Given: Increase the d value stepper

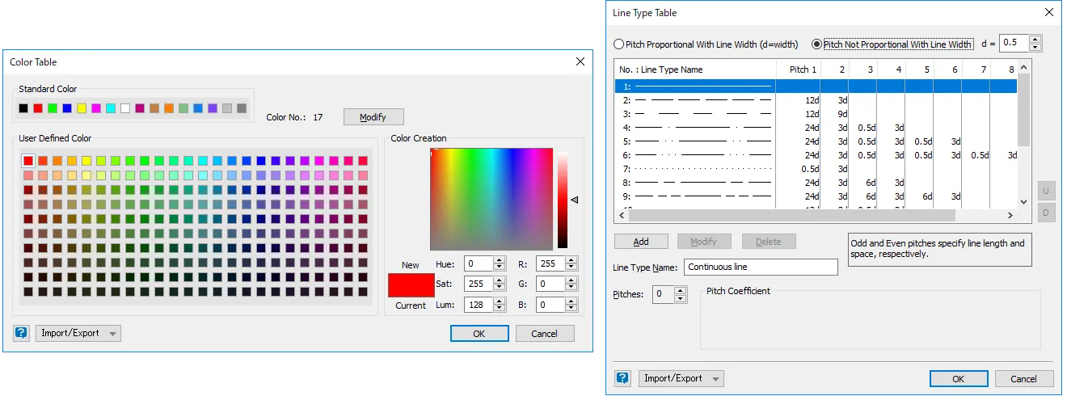Looking at the screenshot, I should (1035, 39).
